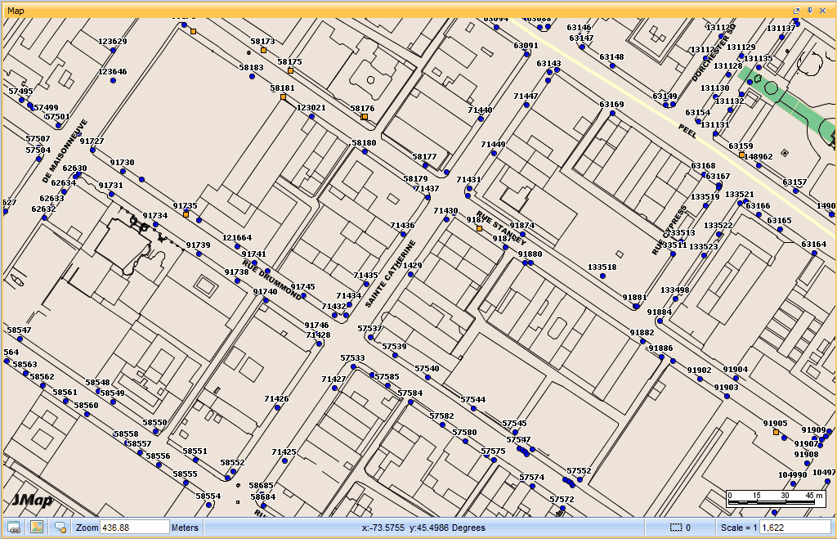Undock the Map panel with the pop-out icon
Viewport: 837px width, 539px height.
tap(797, 11)
